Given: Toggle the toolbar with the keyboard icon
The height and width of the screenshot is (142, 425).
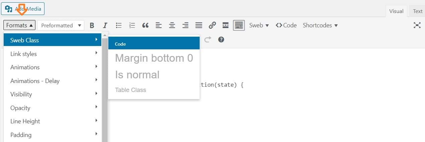Looking at the screenshot, I should coord(239,25).
